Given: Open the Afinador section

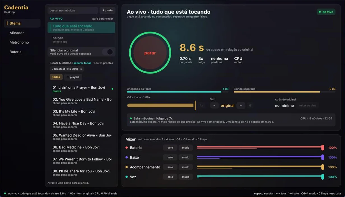Looking at the screenshot, I should pos(17,33).
